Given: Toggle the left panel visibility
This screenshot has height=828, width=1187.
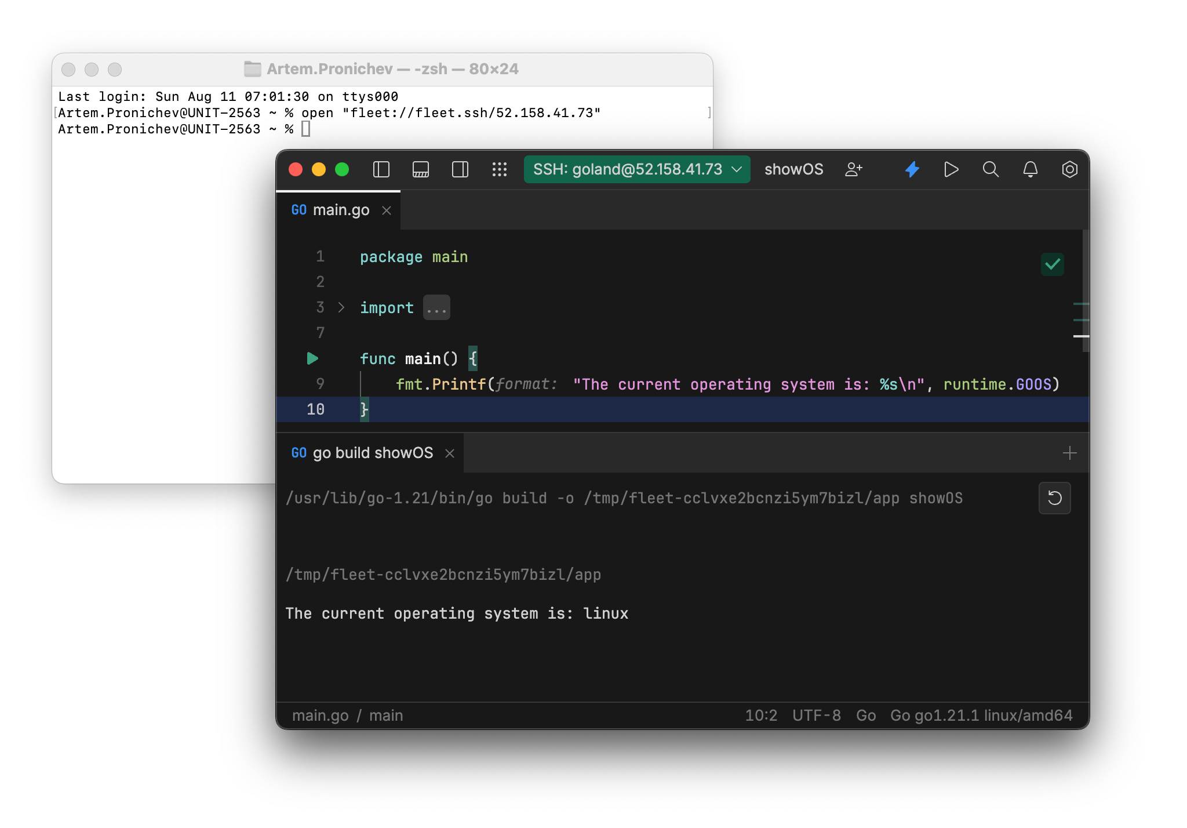Looking at the screenshot, I should pyautogui.click(x=381, y=169).
